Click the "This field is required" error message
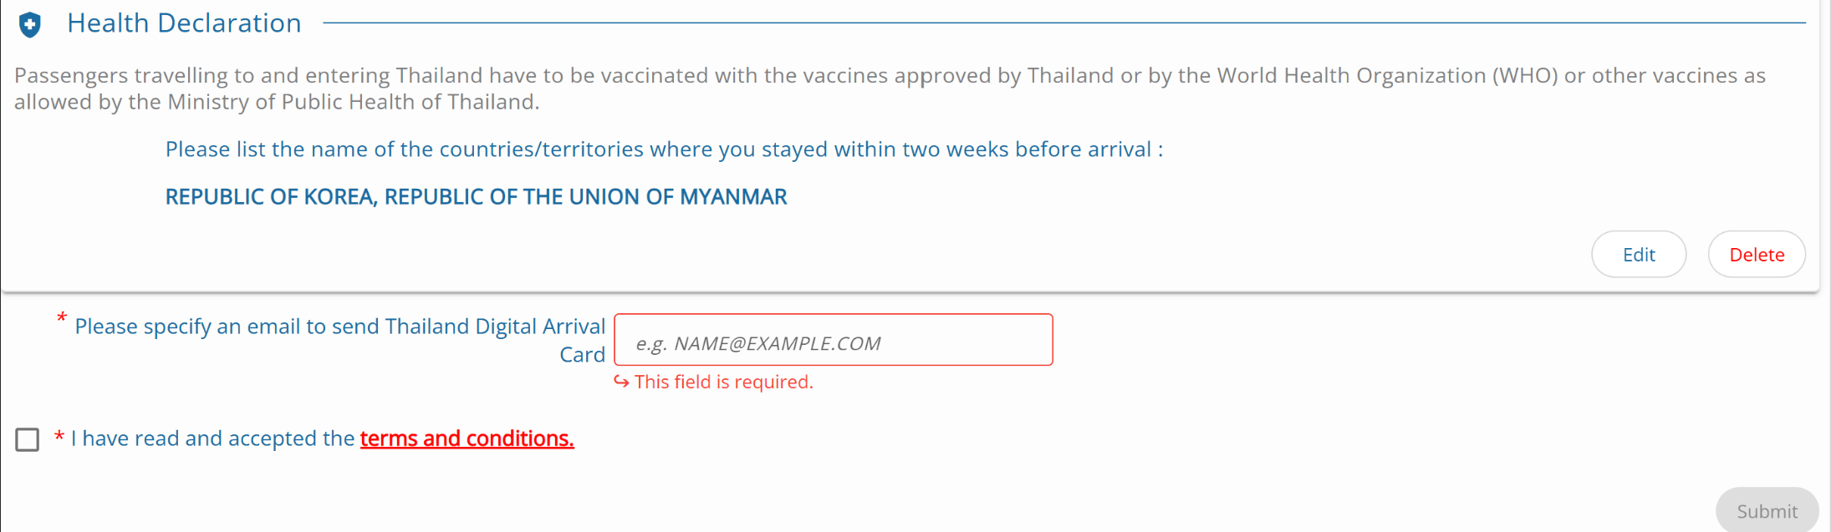Viewport: 1831px width, 532px height. pyautogui.click(x=723, y=382)
